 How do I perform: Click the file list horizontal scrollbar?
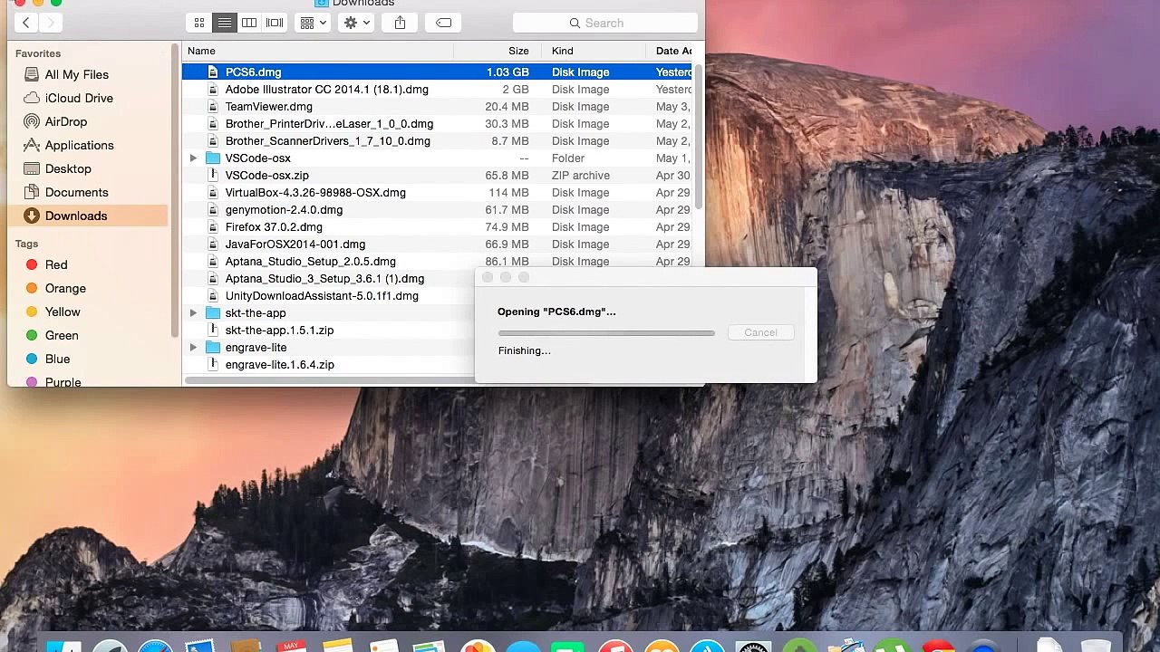coord(331,379)
